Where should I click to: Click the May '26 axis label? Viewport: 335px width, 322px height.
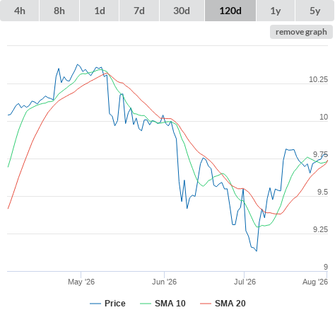click(81, 282)
